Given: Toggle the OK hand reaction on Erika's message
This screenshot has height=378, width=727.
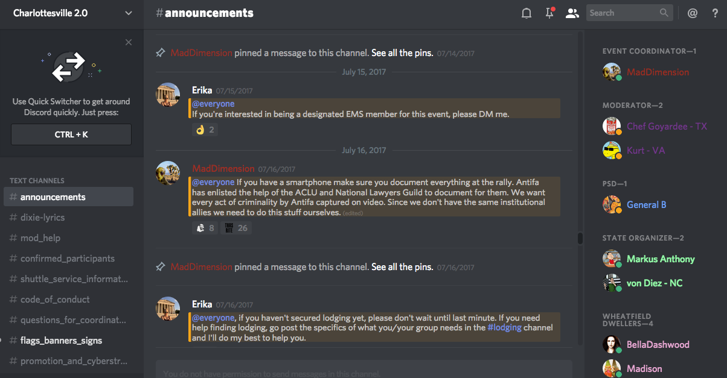Looking at the screenshot, I should [x=205, y=130].
